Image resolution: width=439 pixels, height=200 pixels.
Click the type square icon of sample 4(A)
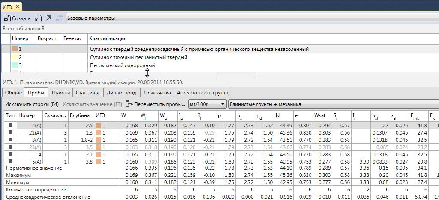click(10, 126)
